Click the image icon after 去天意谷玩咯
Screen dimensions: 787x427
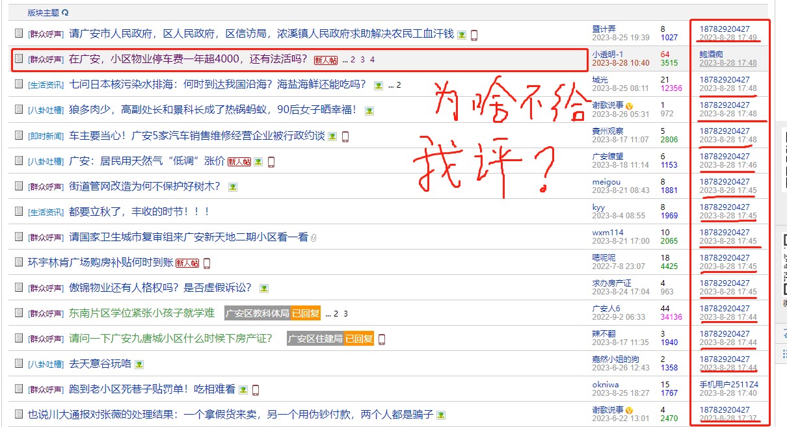[x=142, y=365]
